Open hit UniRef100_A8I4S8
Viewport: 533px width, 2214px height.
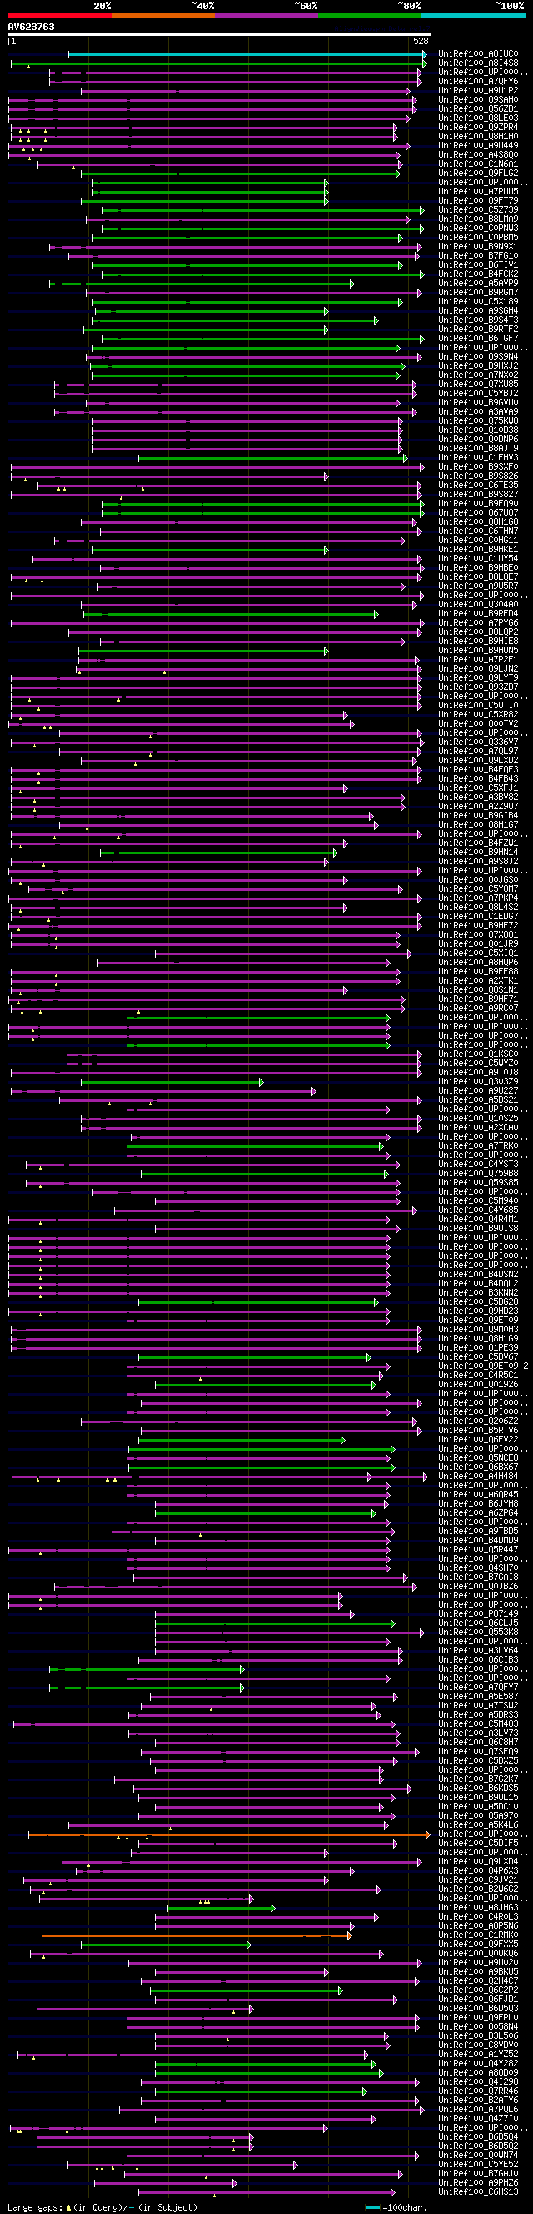[x=478, y=63]
